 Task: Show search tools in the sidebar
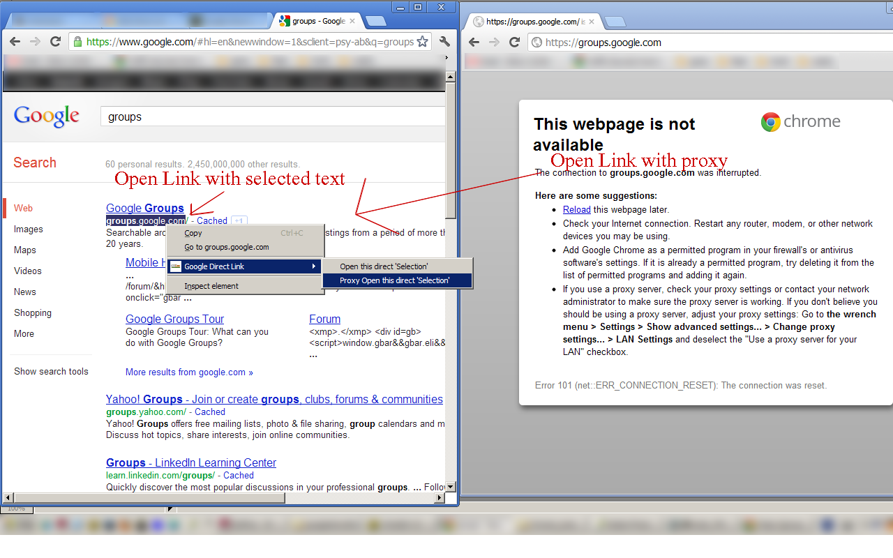[51, 371]
